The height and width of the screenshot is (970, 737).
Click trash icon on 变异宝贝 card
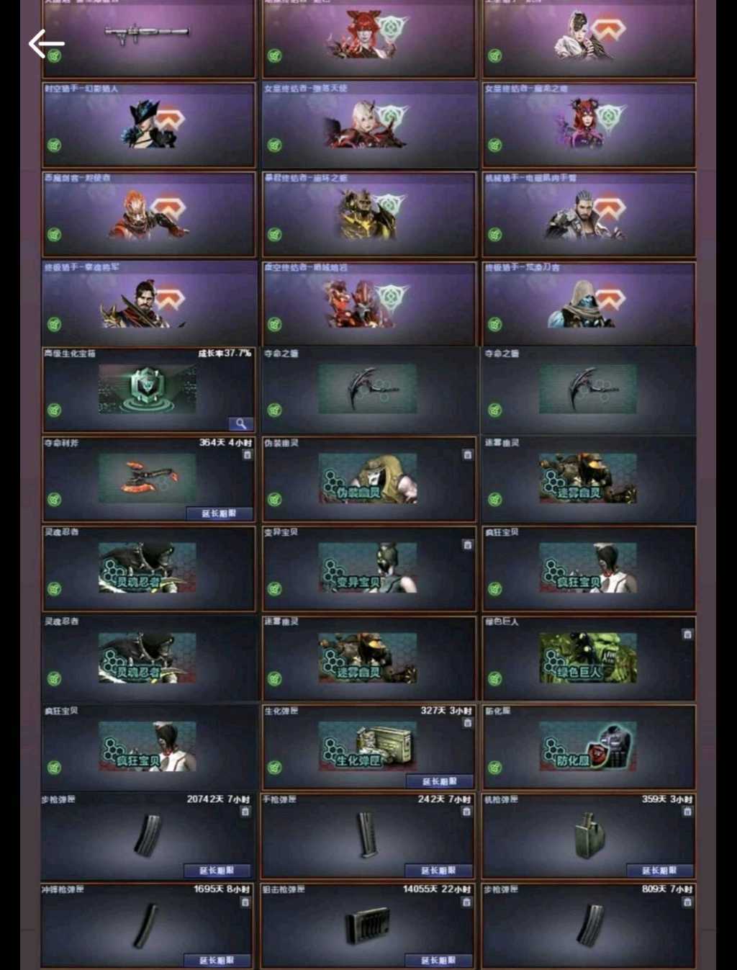tap(467, 545)
